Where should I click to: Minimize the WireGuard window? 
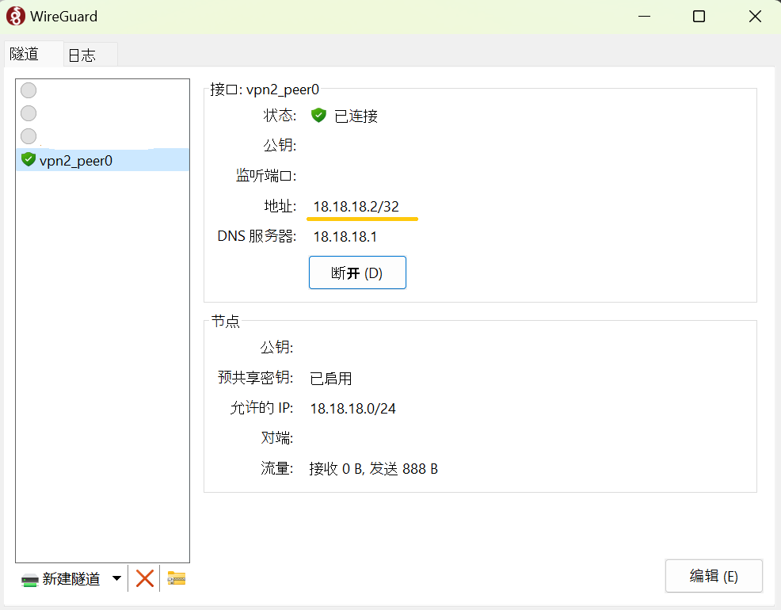pos(645,17)
